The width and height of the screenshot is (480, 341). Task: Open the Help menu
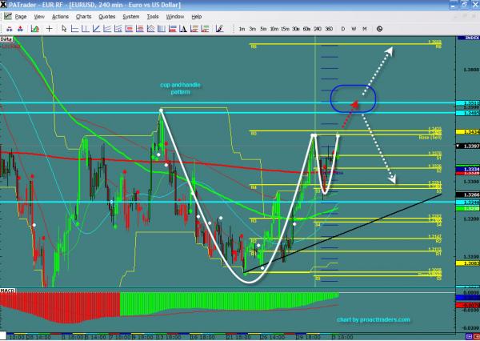click(198, 16)
